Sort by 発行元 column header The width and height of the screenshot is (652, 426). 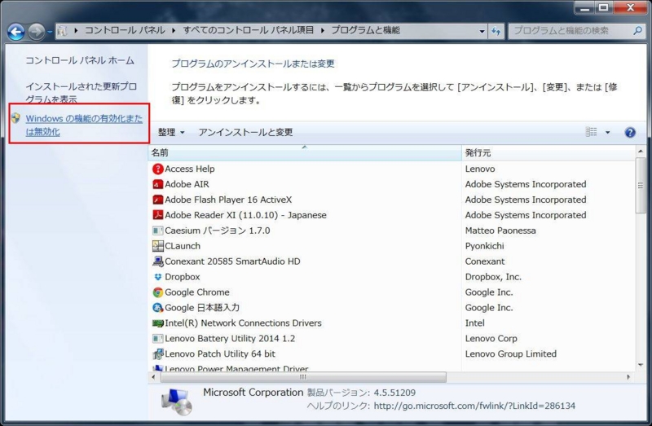pos(549,152)
